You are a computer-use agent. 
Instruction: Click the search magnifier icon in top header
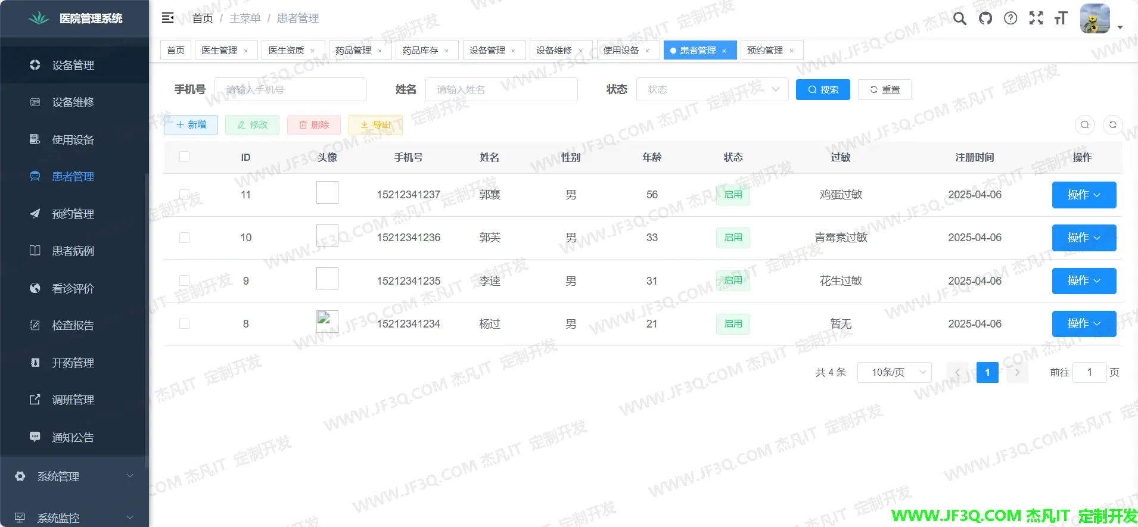point(959,18)
